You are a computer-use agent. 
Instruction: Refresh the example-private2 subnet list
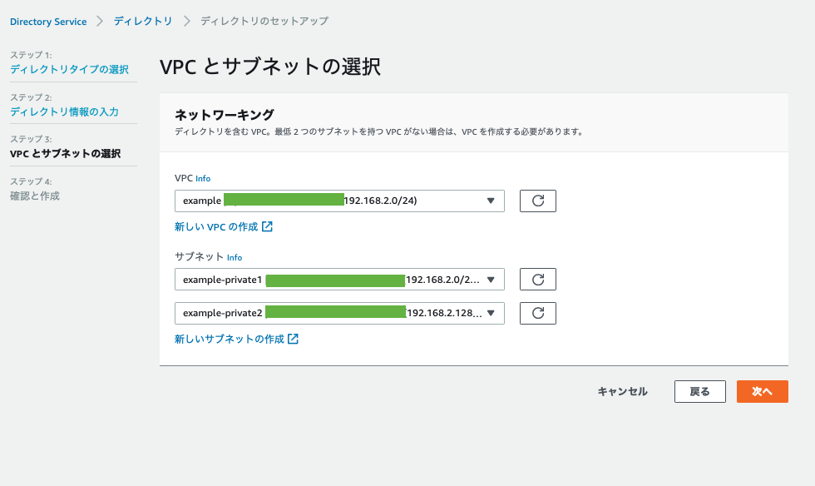(537, 313)
